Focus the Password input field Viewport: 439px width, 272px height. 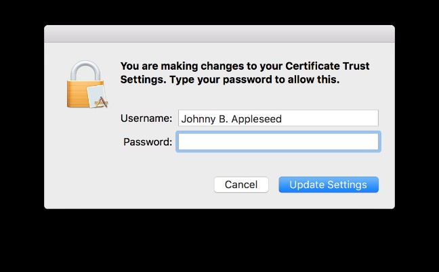278,141
